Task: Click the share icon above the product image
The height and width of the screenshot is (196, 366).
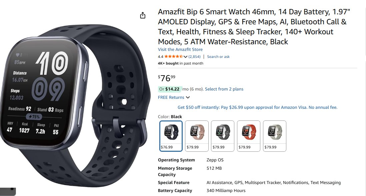Action: click(x=143, y=15)
